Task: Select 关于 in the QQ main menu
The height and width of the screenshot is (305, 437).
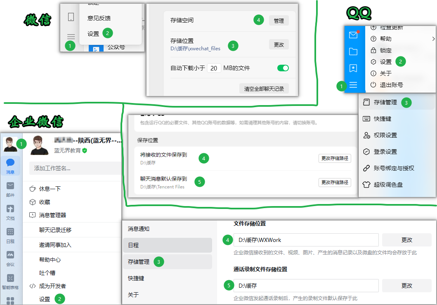Action: [x=386, y=73]
